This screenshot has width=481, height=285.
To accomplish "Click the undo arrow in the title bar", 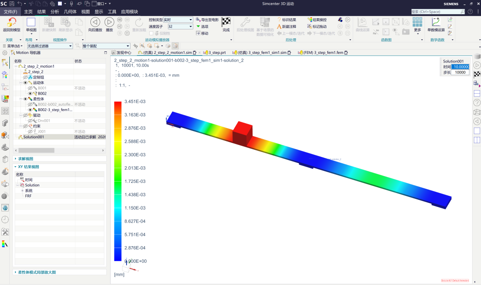I will click(x=20, y=4).
